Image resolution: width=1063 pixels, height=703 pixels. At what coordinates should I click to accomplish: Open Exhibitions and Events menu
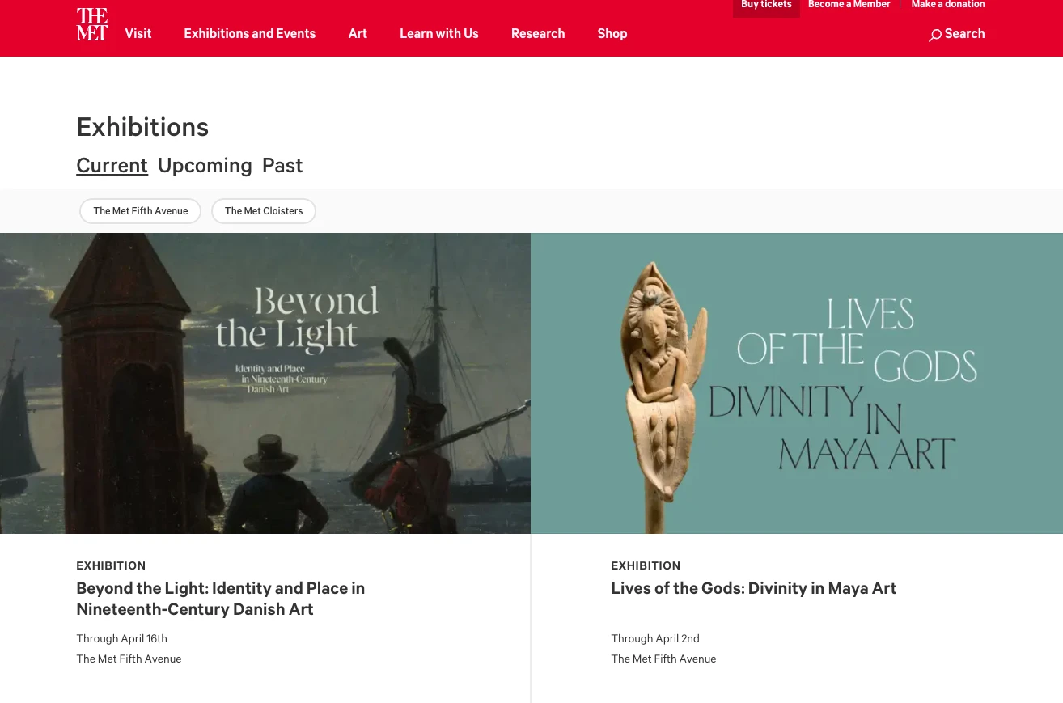click(250, 34)
